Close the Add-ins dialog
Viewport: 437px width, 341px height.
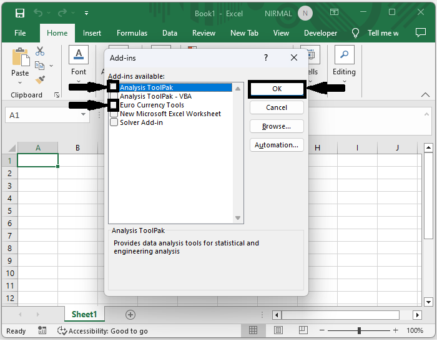point(294,57)
